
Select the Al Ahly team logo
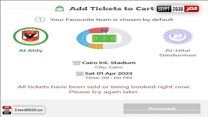[x=31, y=36]
